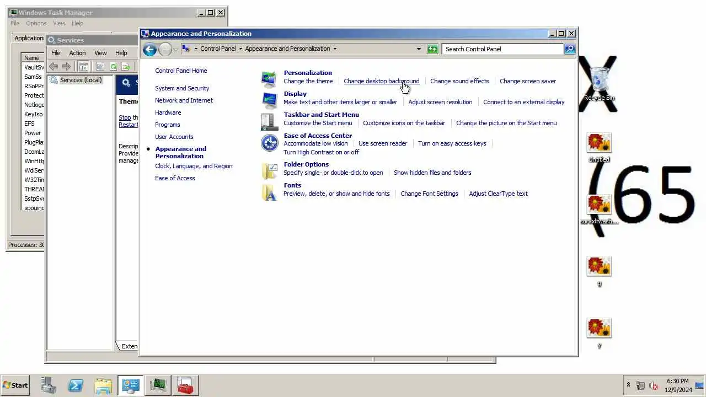Image resolution: width=706 pixels, height=397 pixels.
Task: Click the Back arrow in Services toolbar
Action: pyautogui.click(x=54, y=67)
